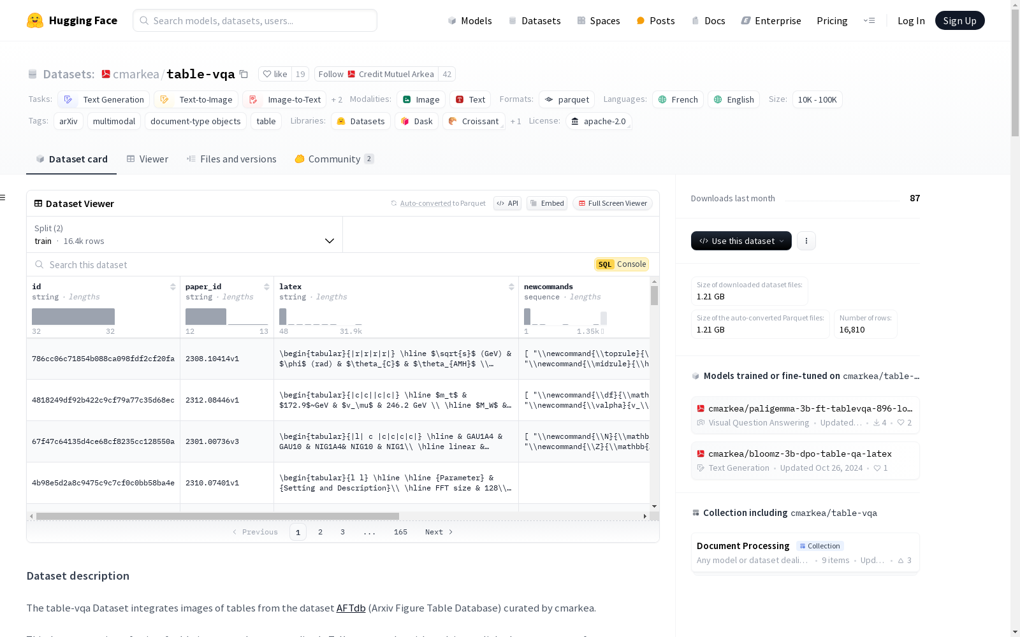Viewport: 1020px width, 637px height.
Task: Go to Datasets in the top navigation
Action: tap(534, 20)
